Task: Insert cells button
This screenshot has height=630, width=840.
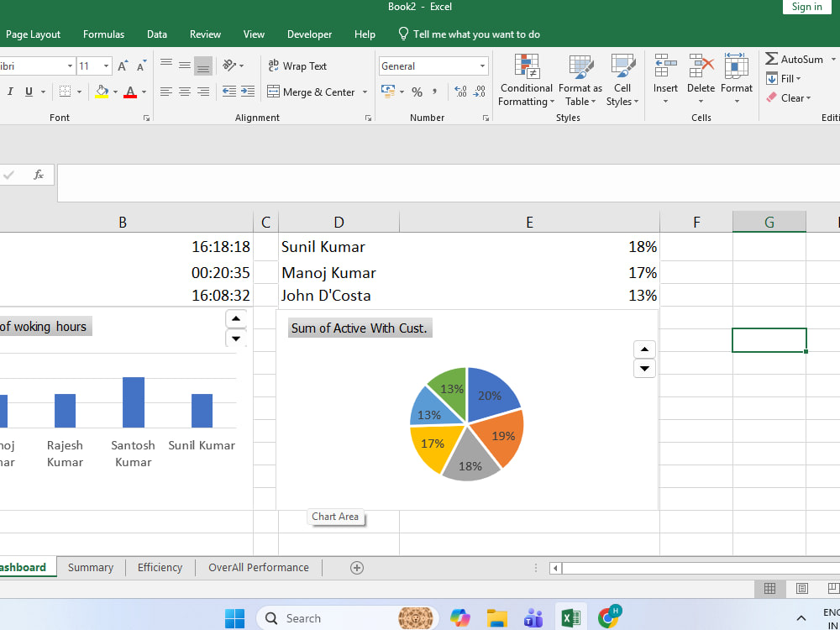Action: (x=665, y=81)
